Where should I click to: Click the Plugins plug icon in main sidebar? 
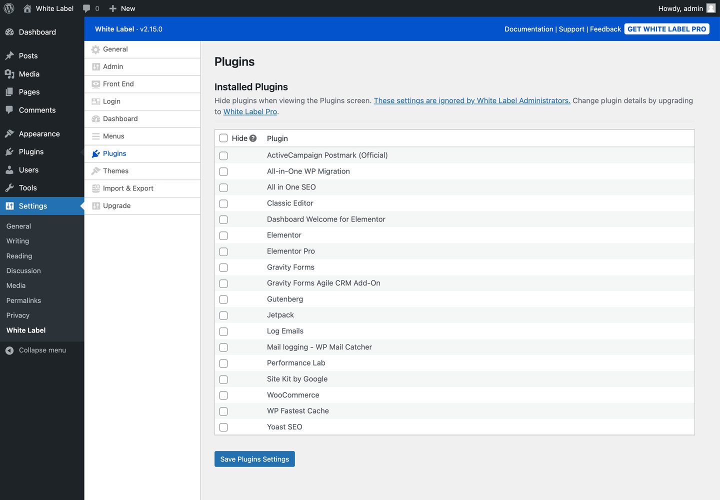coord(9,152)
